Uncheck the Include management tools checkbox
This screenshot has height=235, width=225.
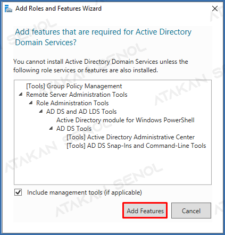(18, 192)
